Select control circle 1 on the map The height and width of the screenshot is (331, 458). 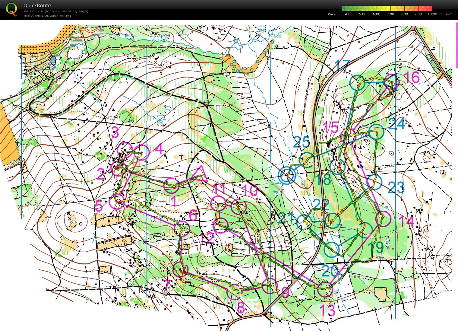pyautogui.click(x=171, y=185)
